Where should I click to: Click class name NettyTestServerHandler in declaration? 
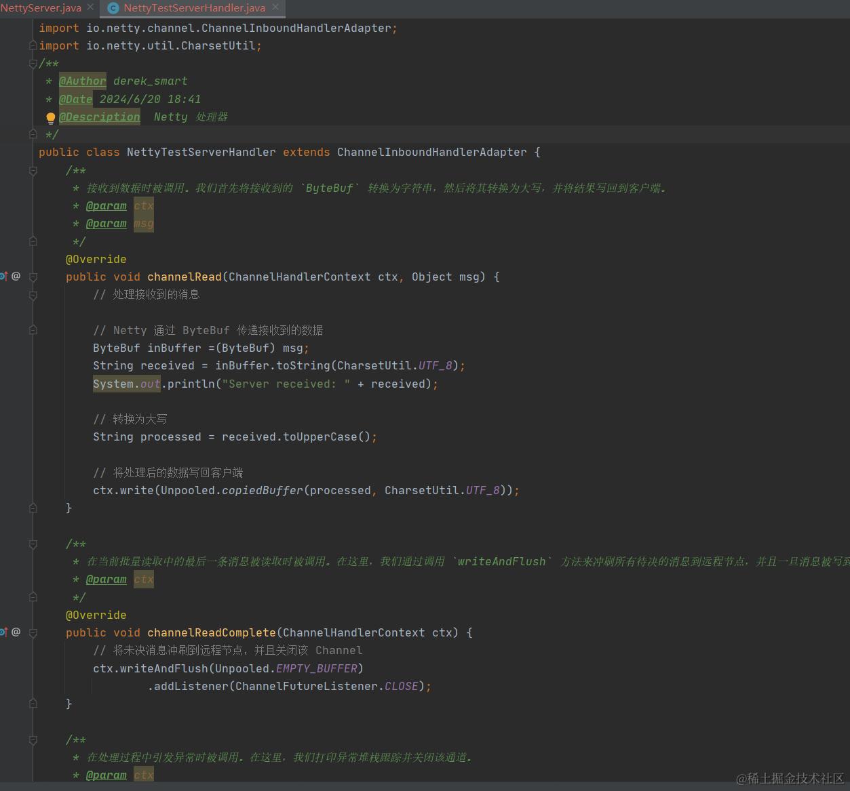point(201,153)
